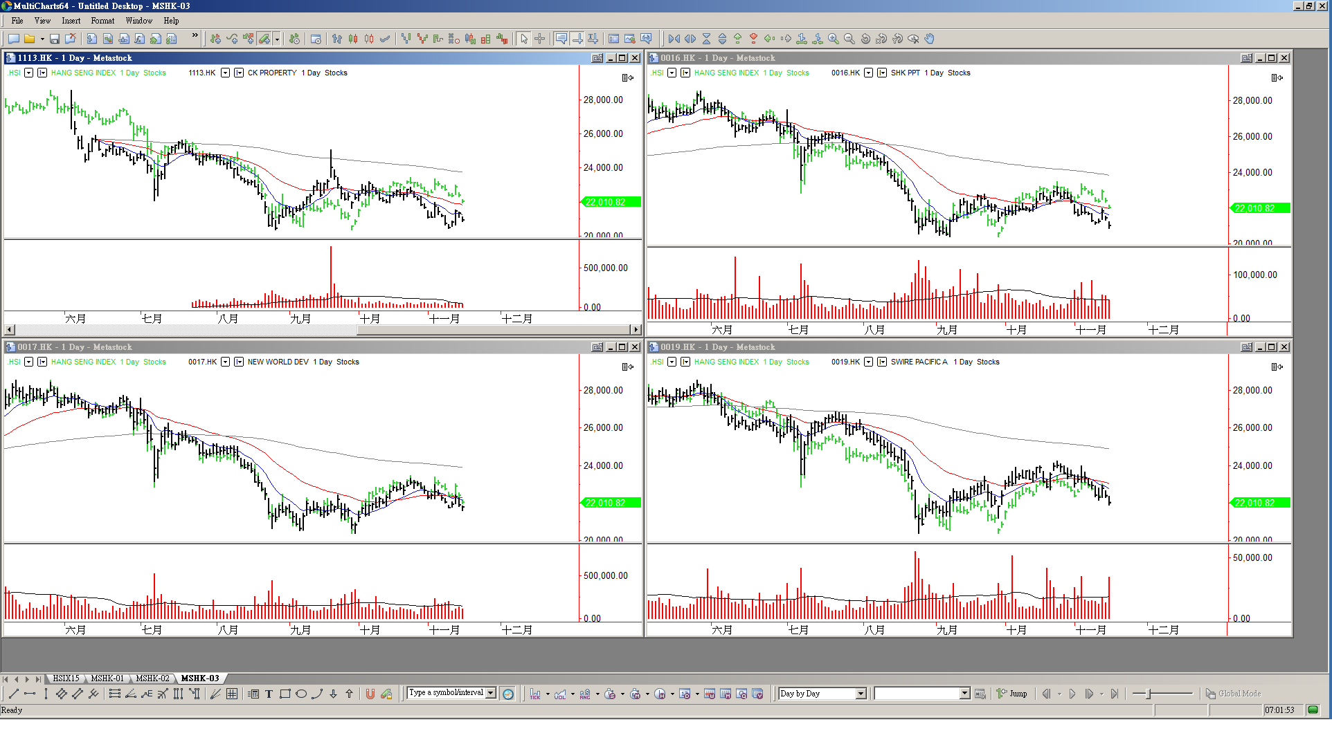Click the Save workspace floppy disk icon
1332x731 pixels.
(55, 39)
